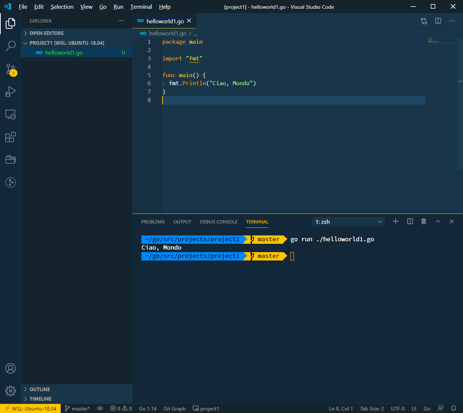Open the Remote Explorer icon
The height and width of the screenshot is (413, 463).
[11, 115]
